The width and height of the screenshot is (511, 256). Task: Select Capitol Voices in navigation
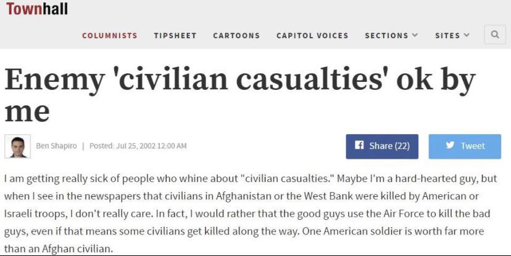click(312, 36)
